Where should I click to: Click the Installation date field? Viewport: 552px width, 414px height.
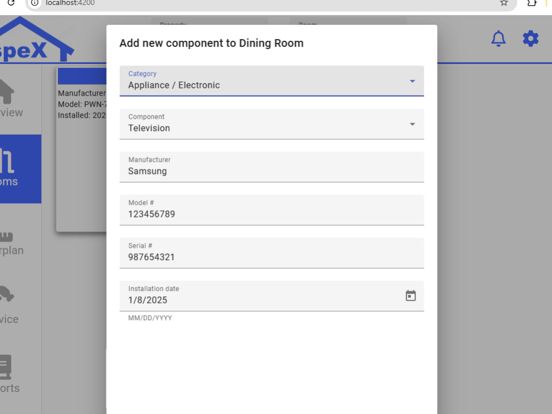pos(272,296)
